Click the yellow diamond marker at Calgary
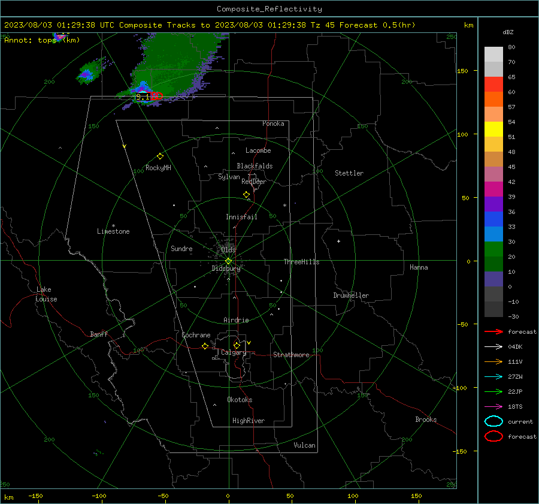Image resolution: width=539 pixels, height=504 pixels. tap(237, 345)
